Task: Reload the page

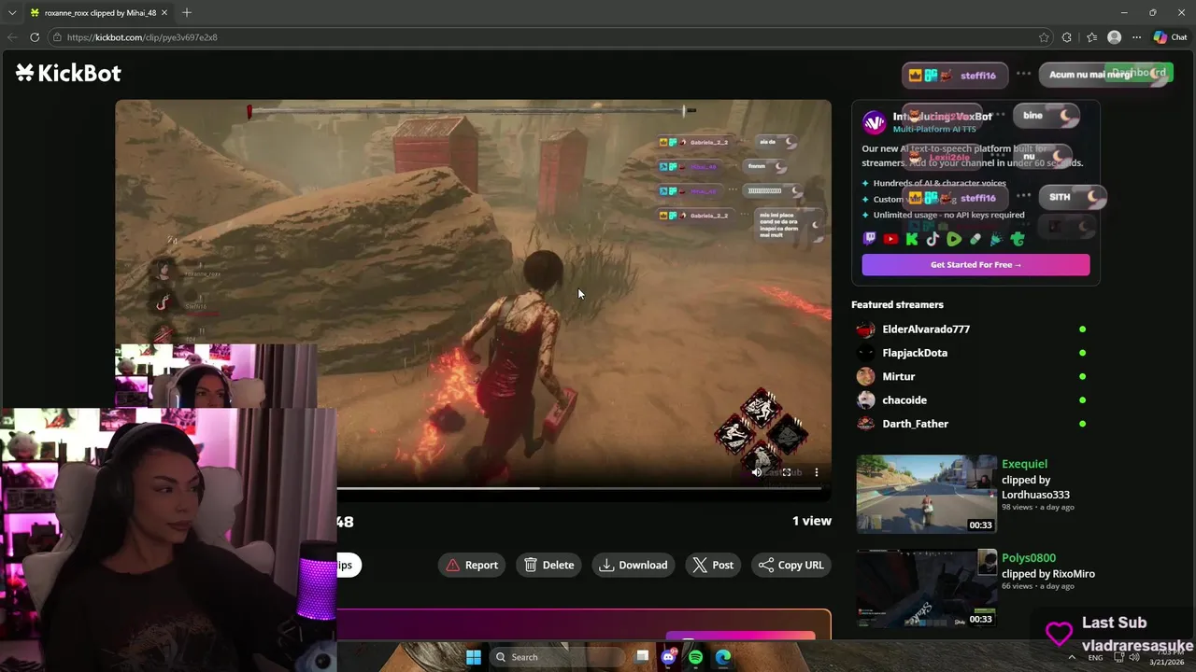Action: (x=35, y=37)
